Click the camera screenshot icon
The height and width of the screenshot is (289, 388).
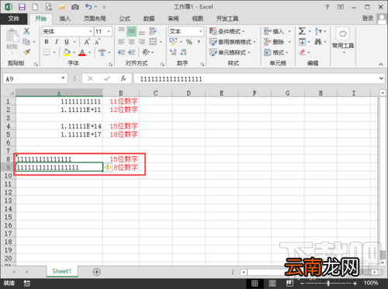75,7
